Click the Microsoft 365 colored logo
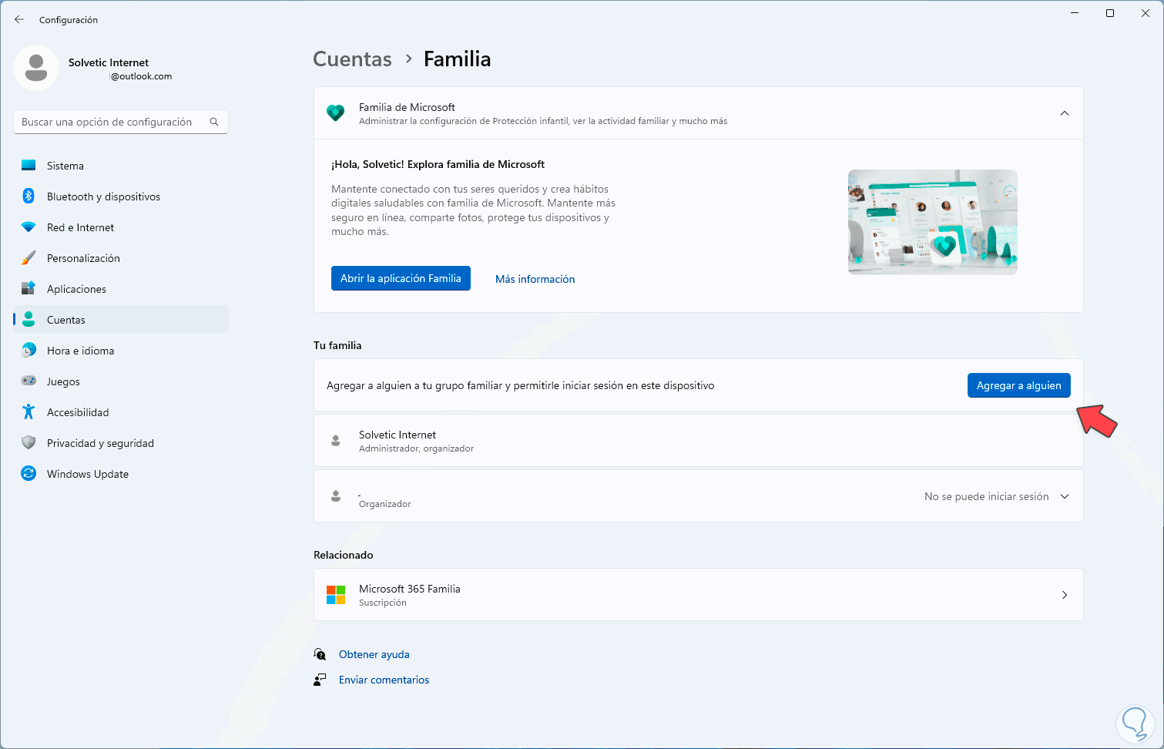Screen dimensions: 1164x749 [336, 595]
